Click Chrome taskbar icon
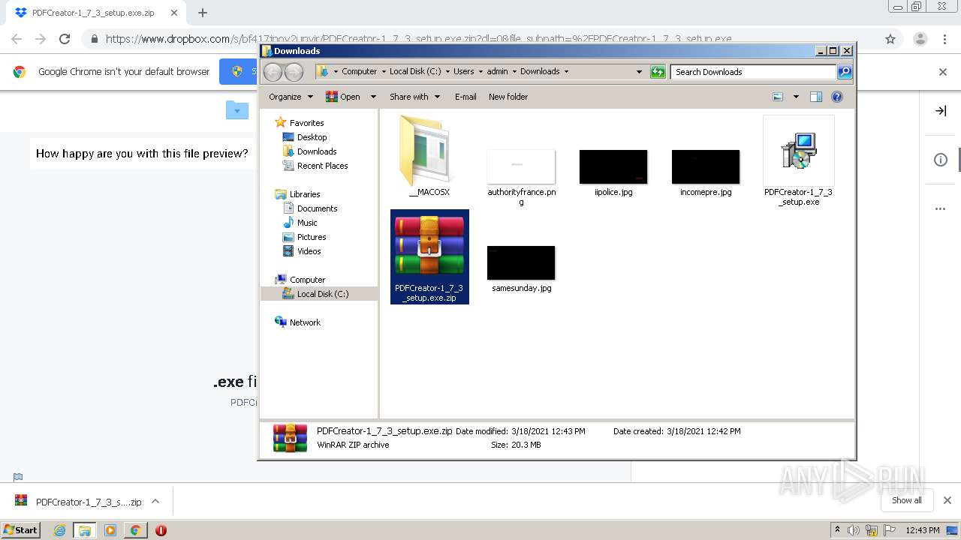Screen dimensions: 961x540 click(x=135, y=530)
